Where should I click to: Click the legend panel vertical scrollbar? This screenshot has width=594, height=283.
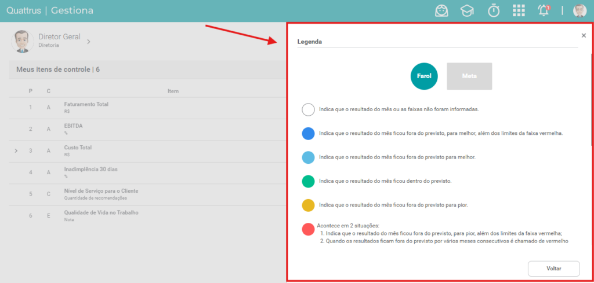[x=592, y=100]
